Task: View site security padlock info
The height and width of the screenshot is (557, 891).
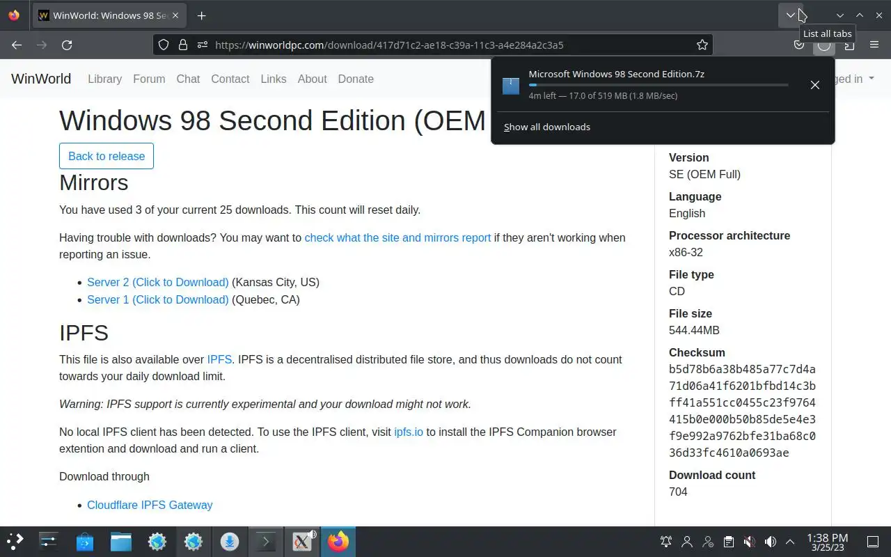Action: coord(183,45)
